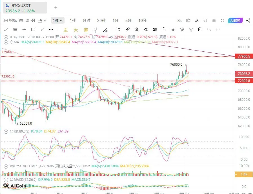Click the pencil edit icon in top bar
The width and height of the screenshot is (253, 194).
point(197,20)
